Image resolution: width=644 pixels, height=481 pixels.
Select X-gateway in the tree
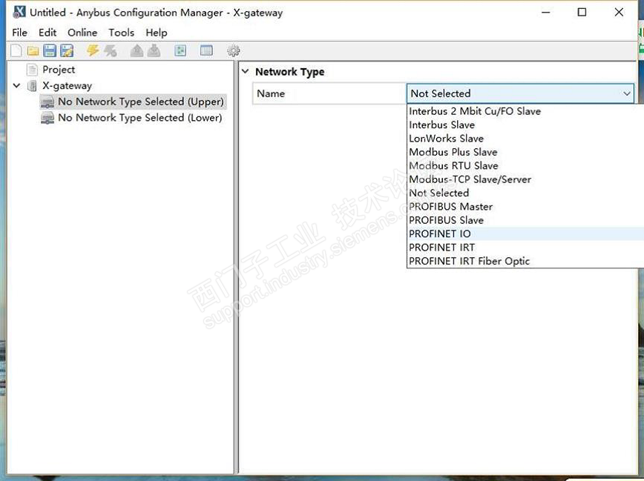(x=67, y=86)
